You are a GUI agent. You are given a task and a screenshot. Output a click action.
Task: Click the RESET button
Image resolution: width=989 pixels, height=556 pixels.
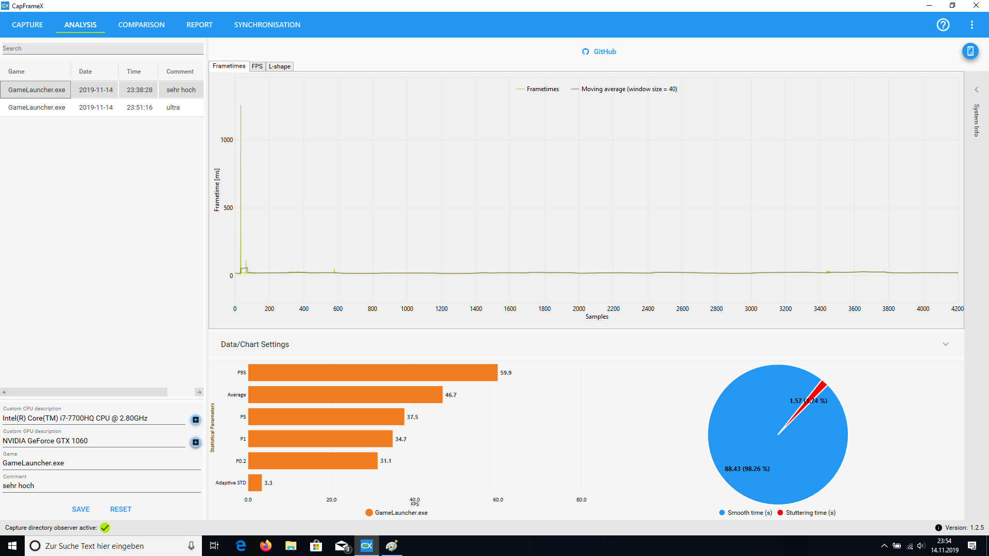(121, 509)
